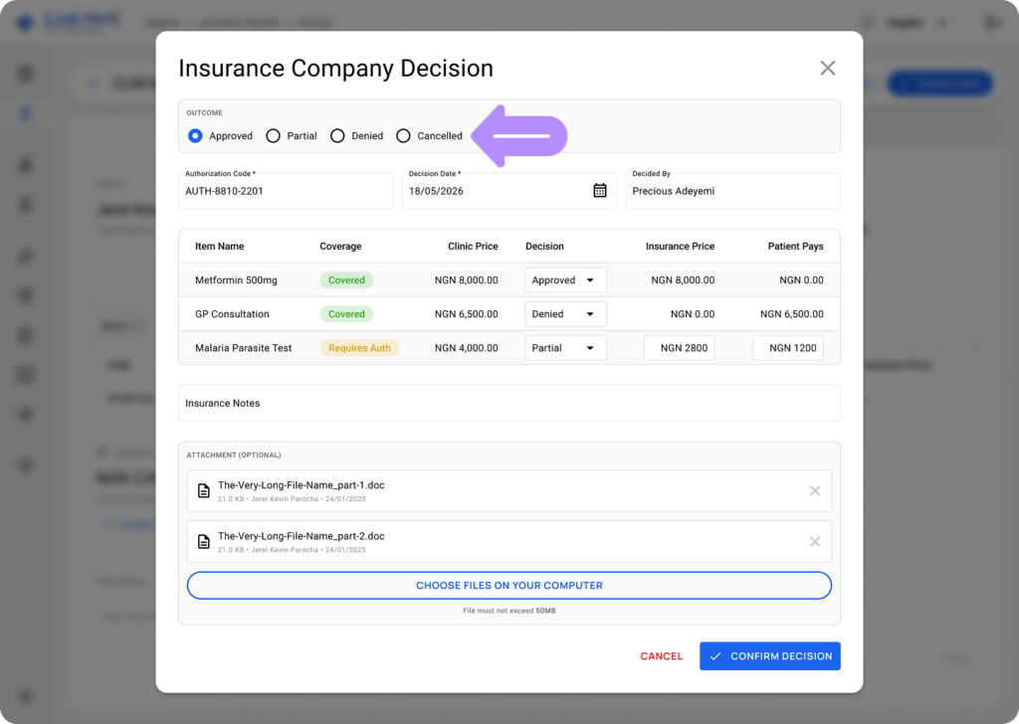
Task: Click the Decision Date field value
Action: coord(436,191)
